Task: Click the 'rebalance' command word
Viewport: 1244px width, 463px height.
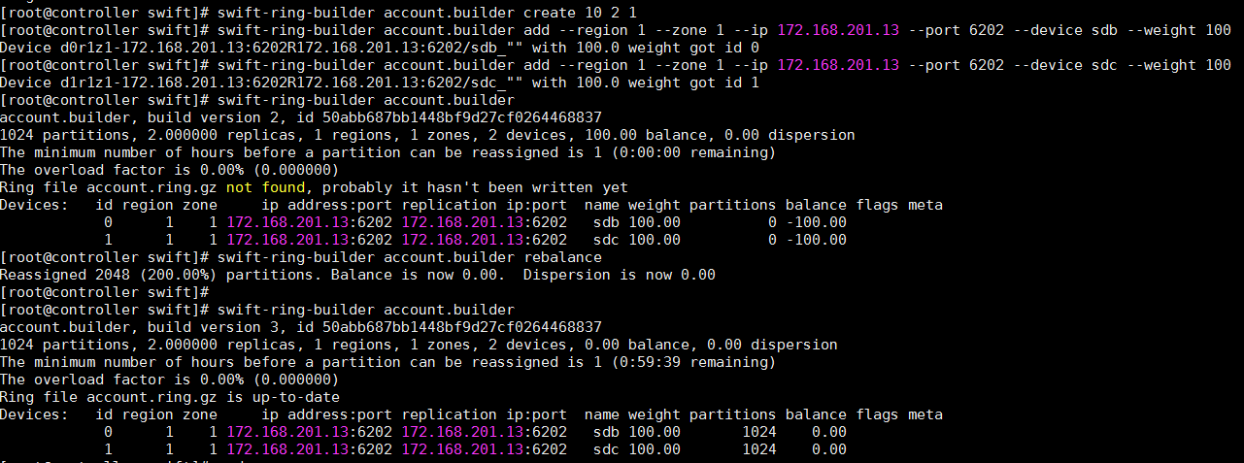Action: coord(562,257)
